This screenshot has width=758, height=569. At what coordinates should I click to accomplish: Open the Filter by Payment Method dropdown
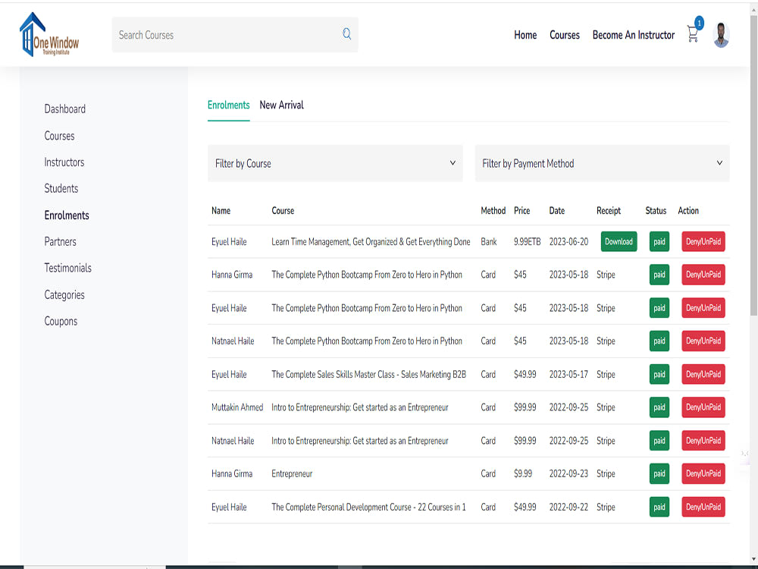coord(602,163)
